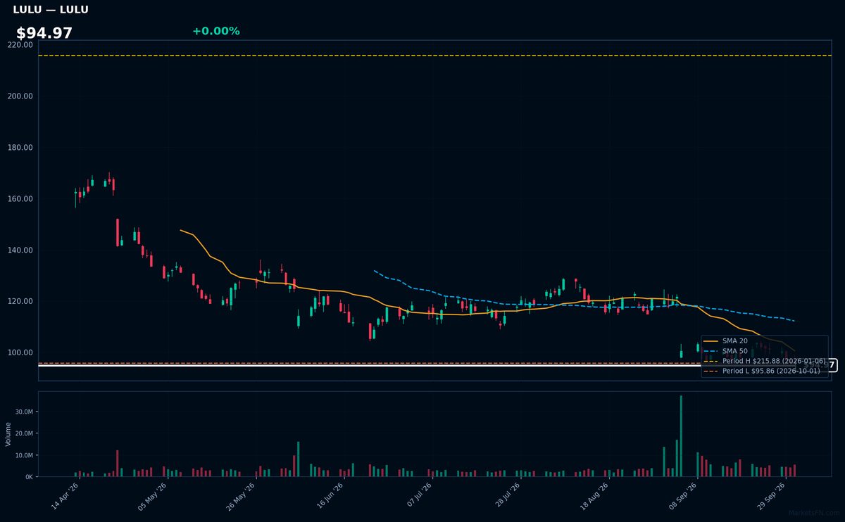Click the 08 Sep '26 date label

683,496
